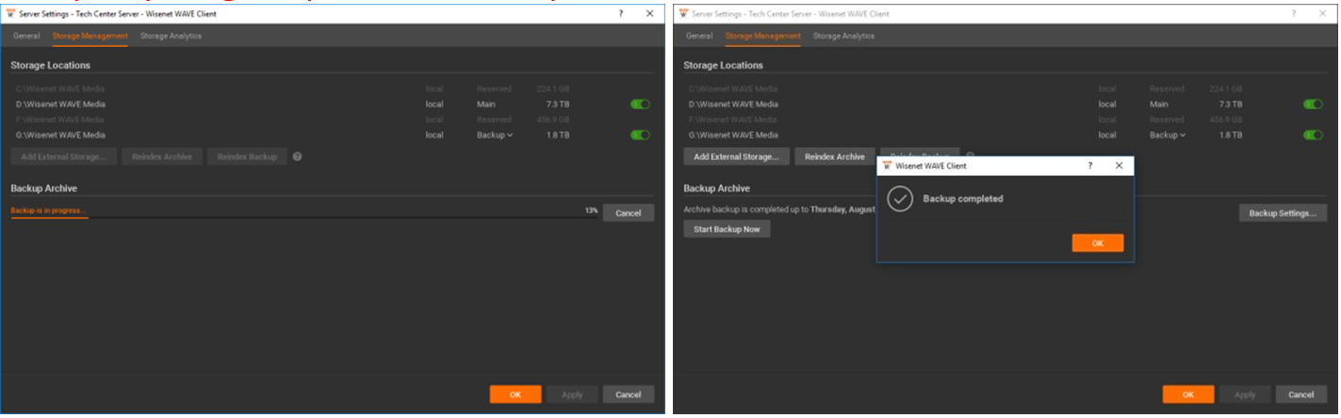This screenshot has height=418, width=1341.
Task: Click enabled Reindex Archive in backup-completed window
Action: (835, 156)
